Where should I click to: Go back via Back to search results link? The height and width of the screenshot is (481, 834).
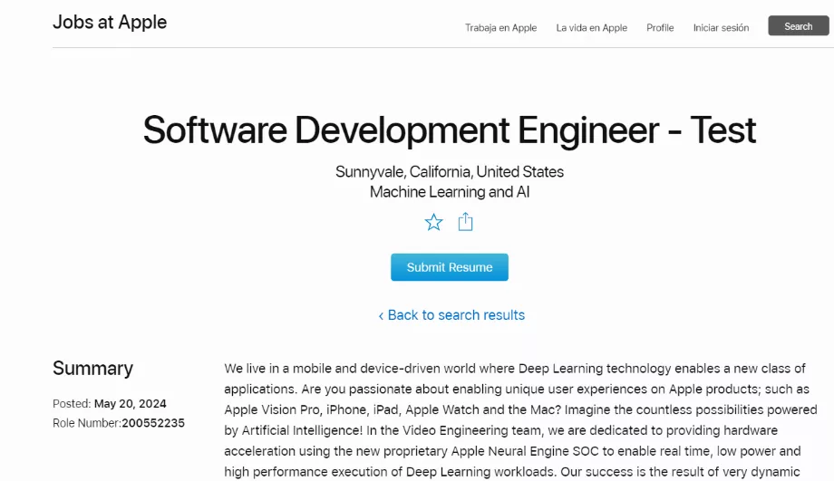451,315
